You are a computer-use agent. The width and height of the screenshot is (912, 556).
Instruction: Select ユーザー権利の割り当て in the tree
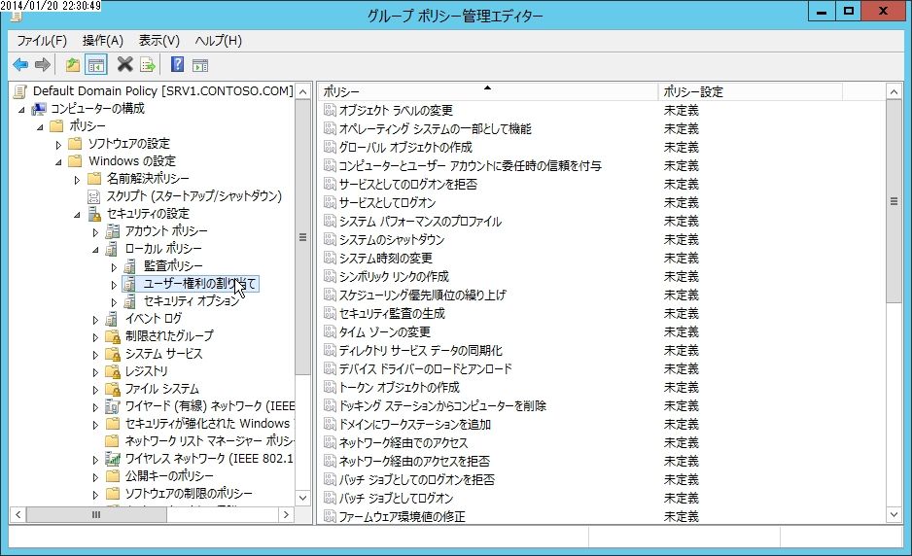199,283
